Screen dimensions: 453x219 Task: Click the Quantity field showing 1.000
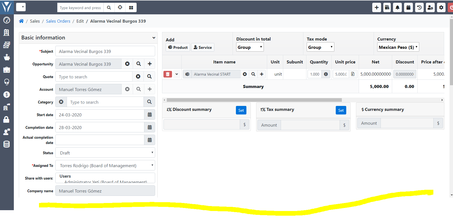315,74
